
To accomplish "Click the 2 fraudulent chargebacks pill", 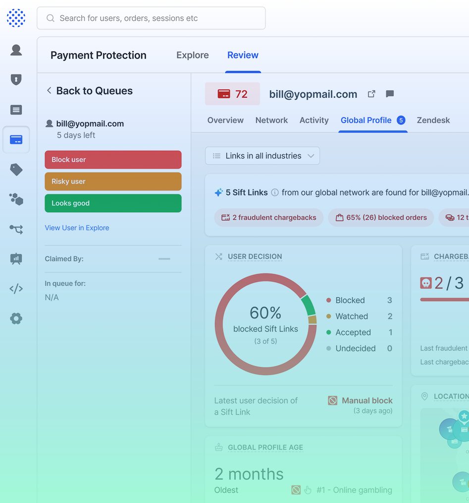I will pyautogui.click(x=269, y=217).
